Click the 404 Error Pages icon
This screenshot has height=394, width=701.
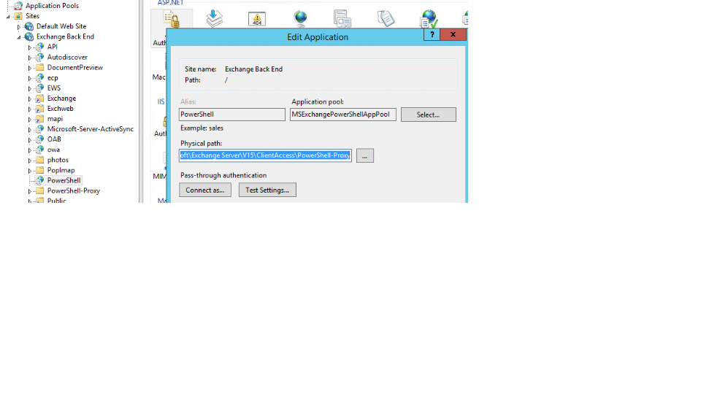(257, 19)
